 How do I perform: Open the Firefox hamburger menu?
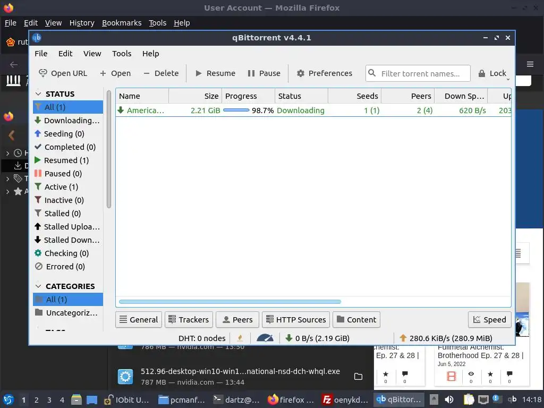tap(530, 64)
